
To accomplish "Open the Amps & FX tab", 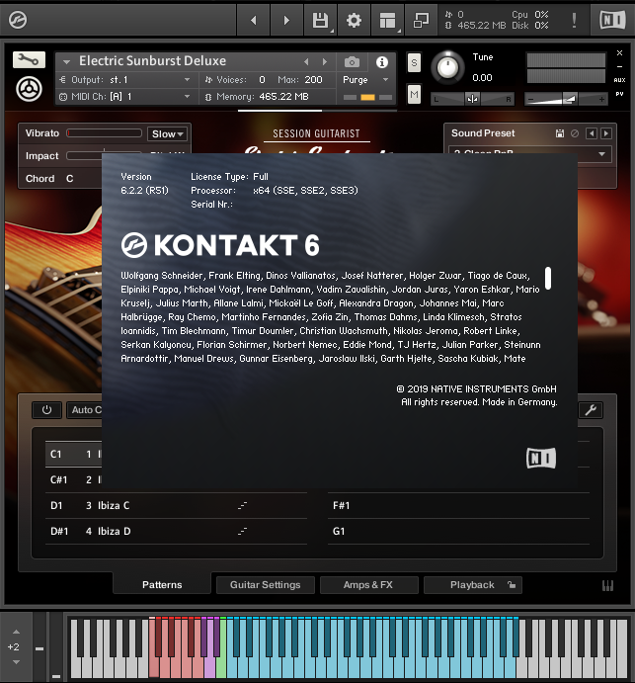I will 368,584.
